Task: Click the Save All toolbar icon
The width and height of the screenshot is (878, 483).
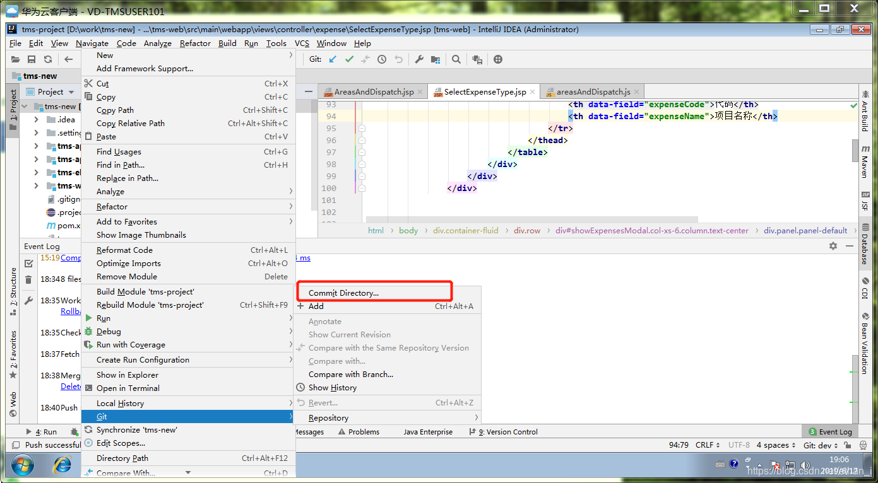Action: point(32,59)
